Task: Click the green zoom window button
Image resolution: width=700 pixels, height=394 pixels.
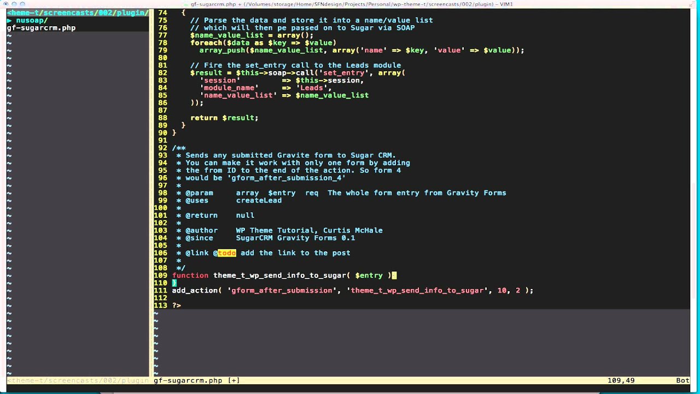Action: (x=22, y=4)
